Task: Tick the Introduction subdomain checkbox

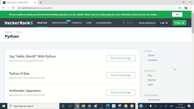Action: click(x=145, y=100)
